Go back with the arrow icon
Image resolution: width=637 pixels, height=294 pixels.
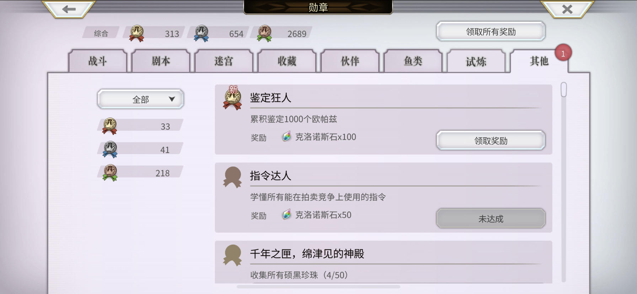click(69, 9)
